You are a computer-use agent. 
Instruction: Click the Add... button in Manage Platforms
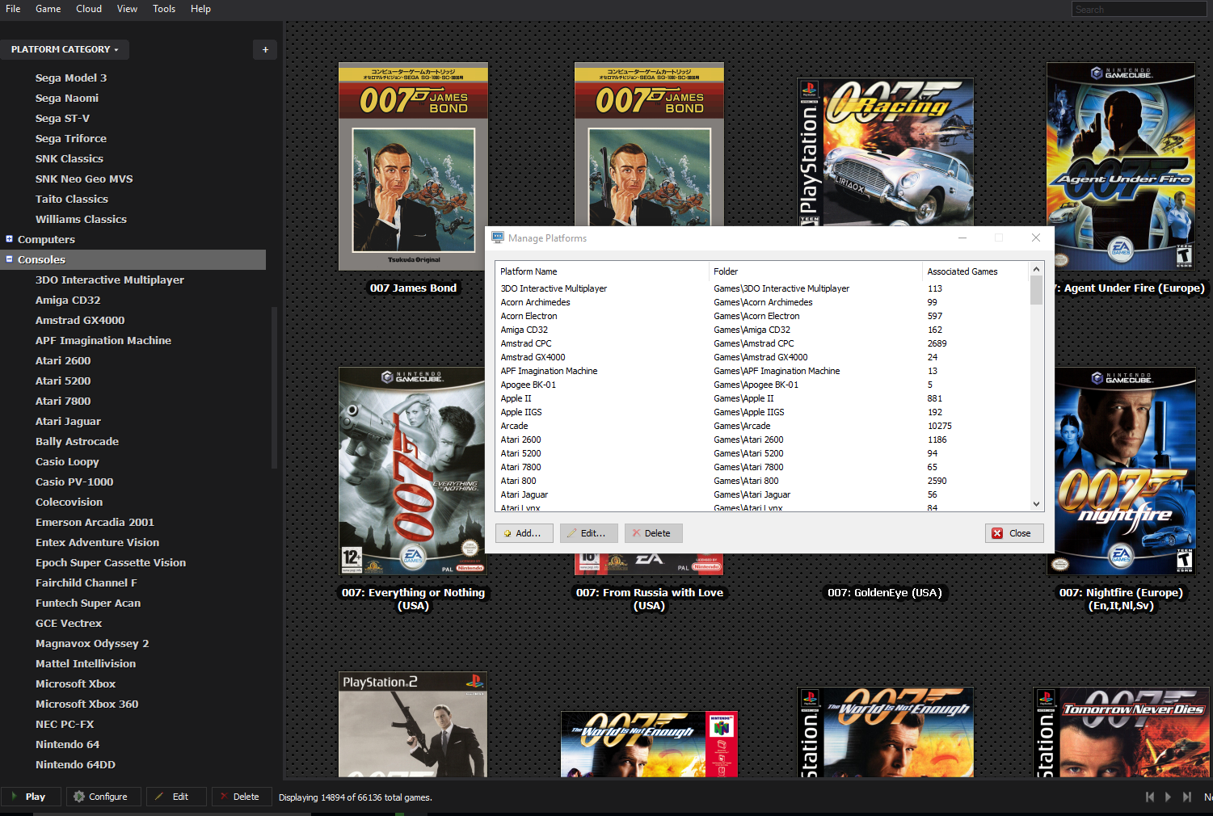[524, 533]
